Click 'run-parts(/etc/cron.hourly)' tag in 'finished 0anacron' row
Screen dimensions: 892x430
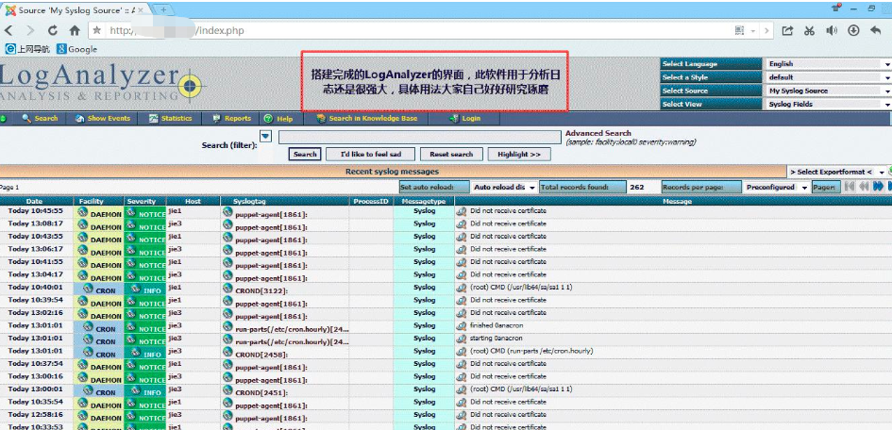pos(292,328)
